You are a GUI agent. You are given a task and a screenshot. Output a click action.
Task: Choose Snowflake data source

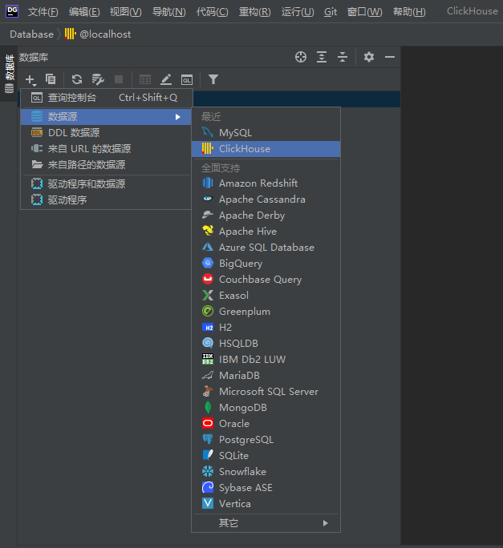(266, 472)
